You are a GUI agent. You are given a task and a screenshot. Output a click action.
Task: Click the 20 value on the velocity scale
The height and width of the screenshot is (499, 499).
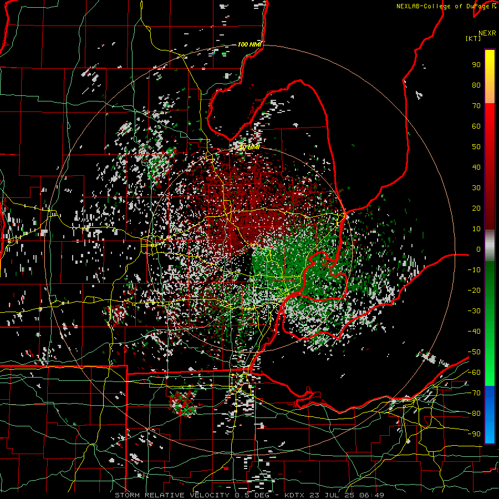[x=476, y=208]
